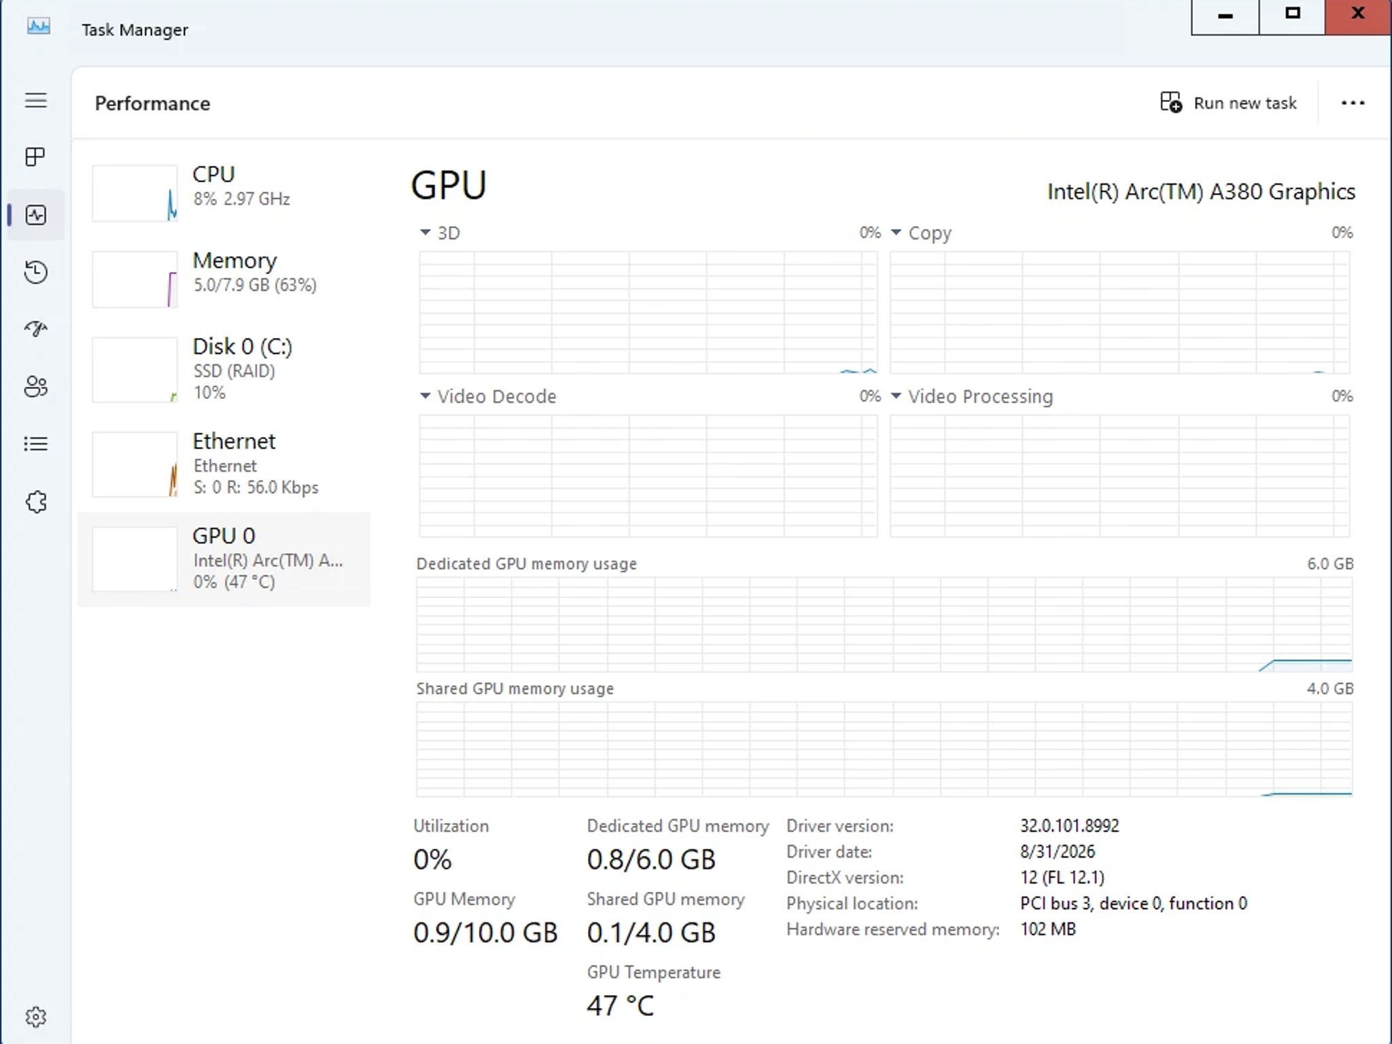Click the Performance page heading
Image resolution: width=1392 pixels, height=1044 pixels.
[x=152, y=103]
